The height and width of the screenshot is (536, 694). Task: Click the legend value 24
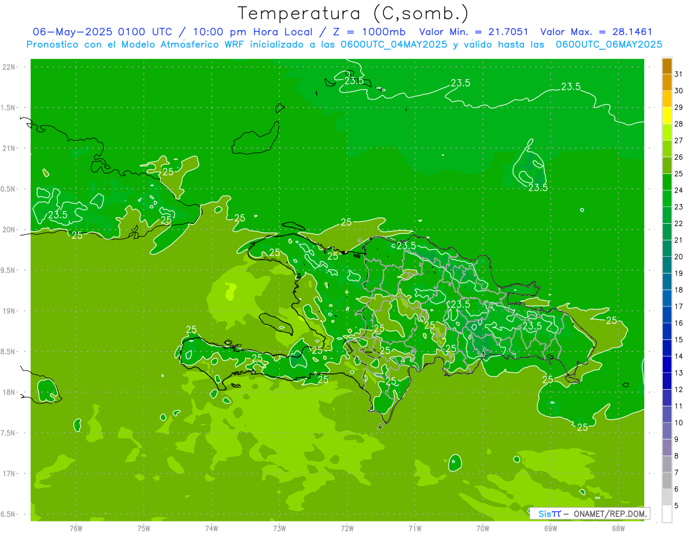click(678, 190)
